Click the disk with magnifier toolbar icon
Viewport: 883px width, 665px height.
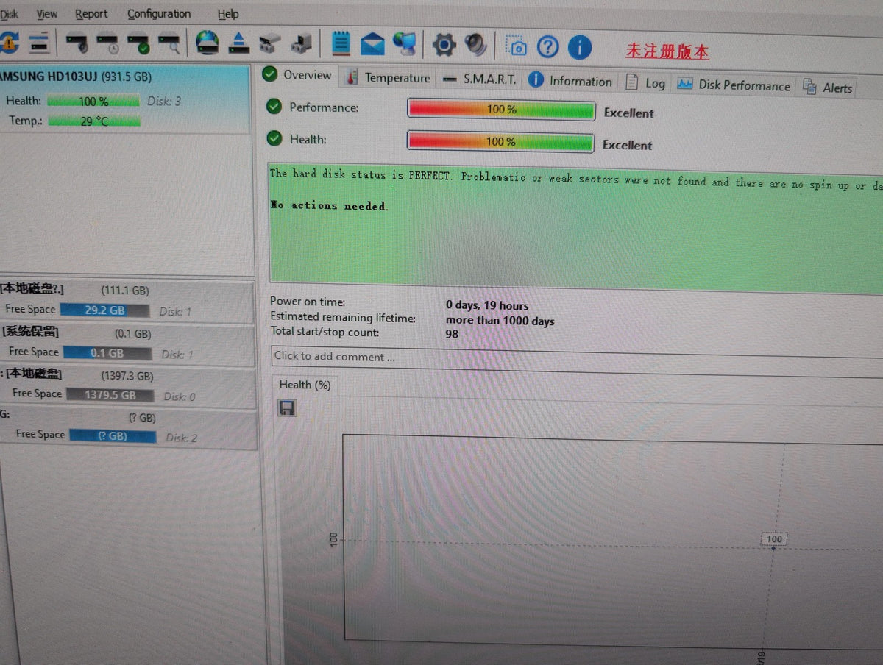click(169, 44)
